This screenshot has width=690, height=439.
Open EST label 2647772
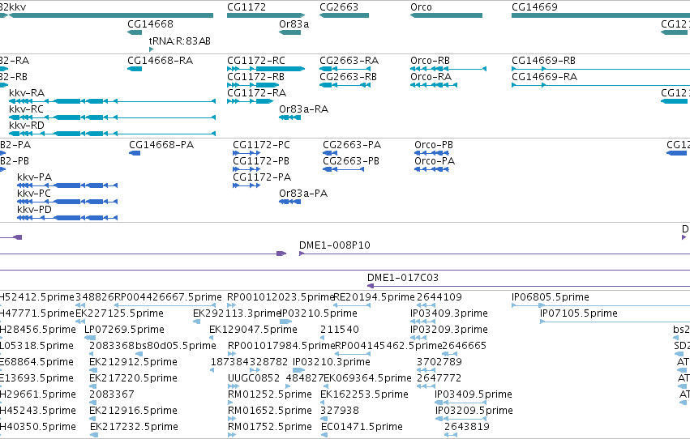[439, 379]
